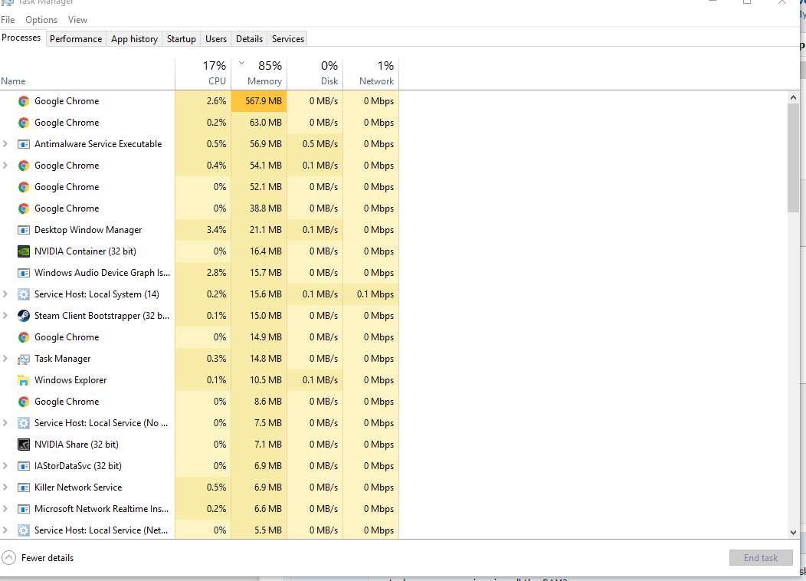
Task: Expand the Google Chrome 54.1 MB process group
Action: pos(5,166)
